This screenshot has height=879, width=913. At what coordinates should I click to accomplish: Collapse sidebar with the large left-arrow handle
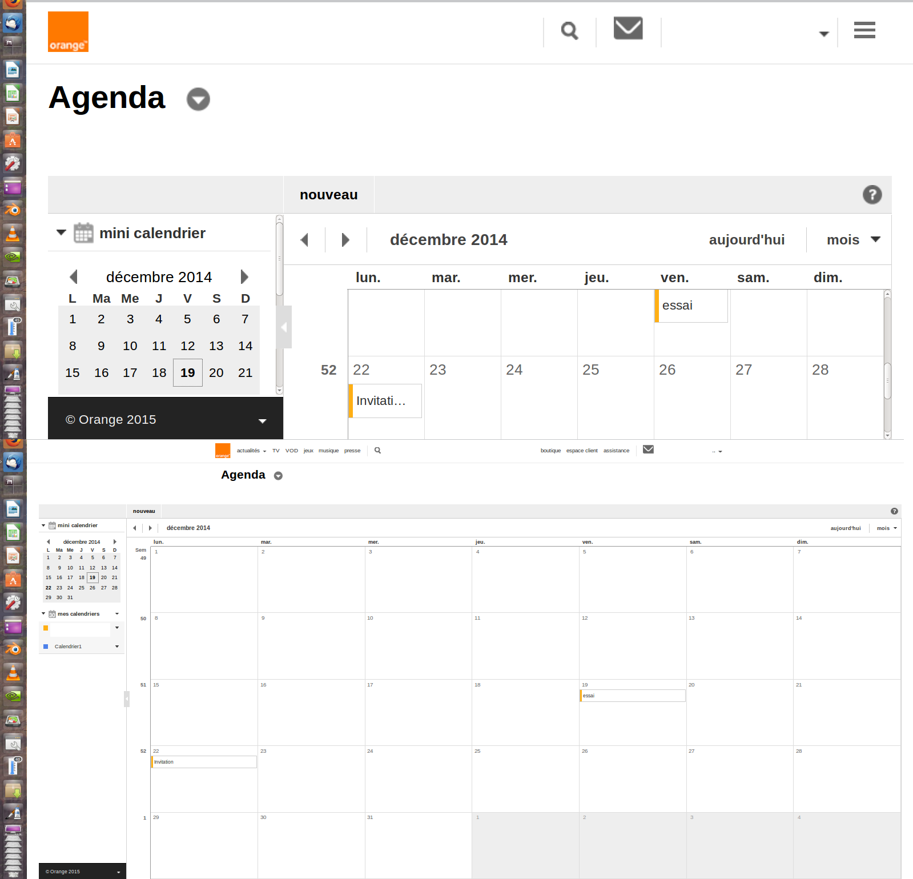pos(284,327)
